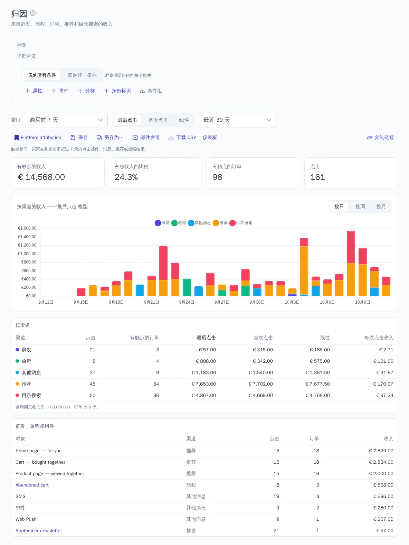Switch chart grouping to 按周
The image size is (409, 545).
tap(360, 206)
